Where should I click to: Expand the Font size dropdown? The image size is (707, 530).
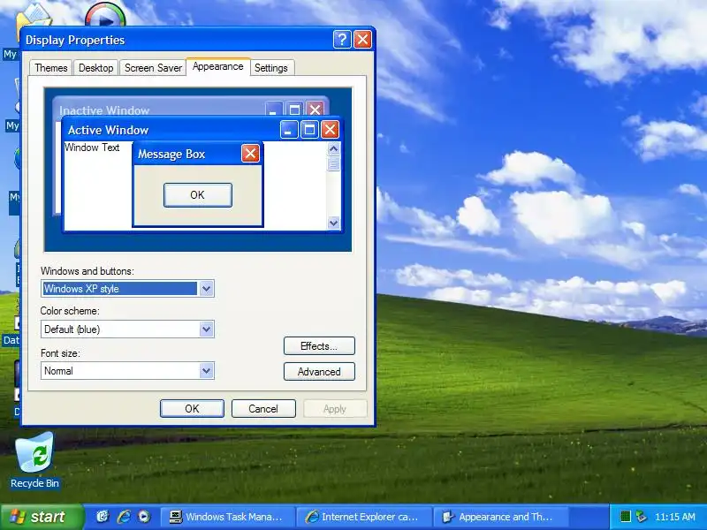coord(206,371)
